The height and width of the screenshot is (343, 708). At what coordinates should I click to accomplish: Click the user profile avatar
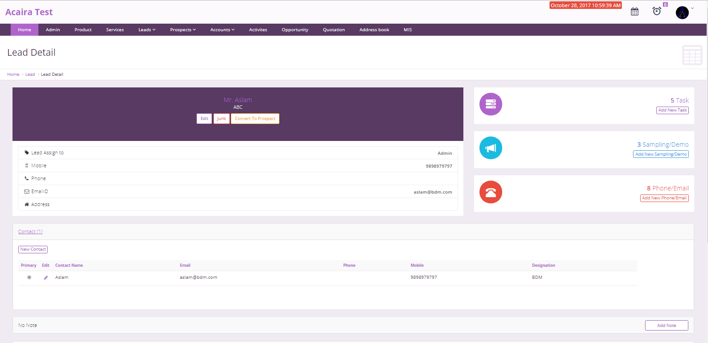(x=682, y=12)
